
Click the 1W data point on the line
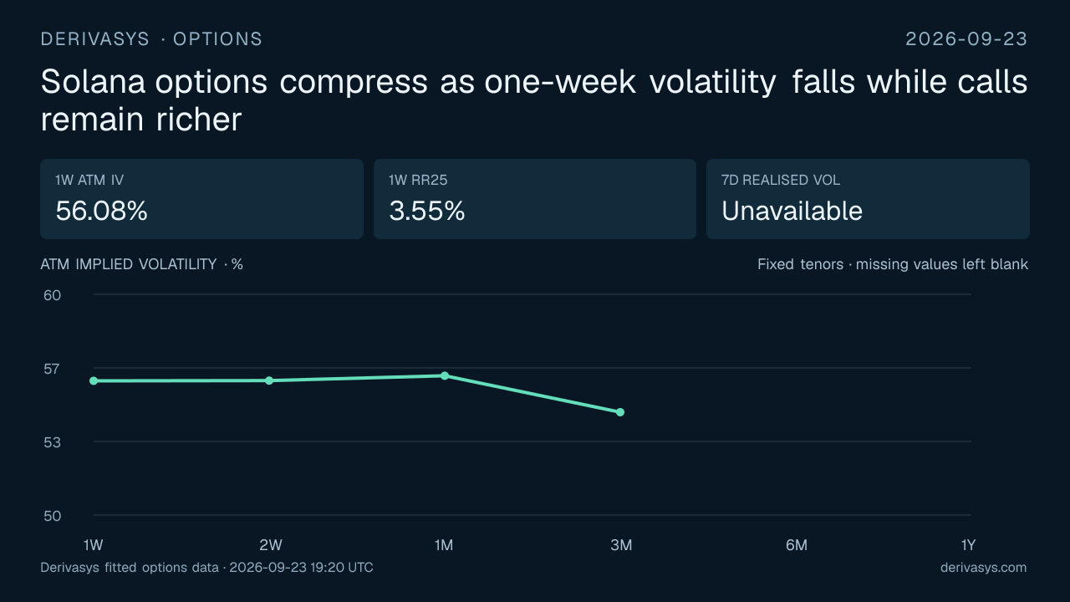click(94, 380)
